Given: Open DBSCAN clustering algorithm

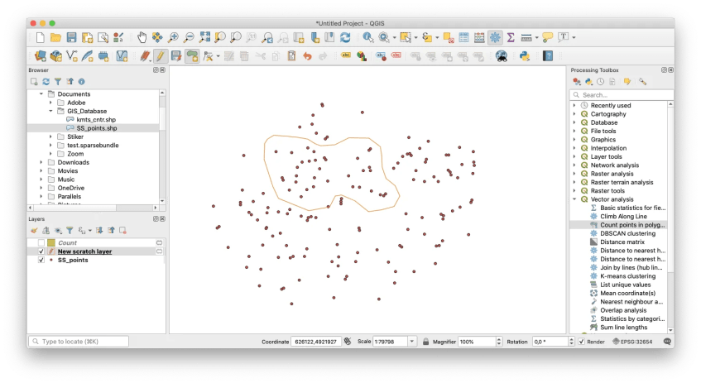Looking at the screenshot, I should coord(627,234).
